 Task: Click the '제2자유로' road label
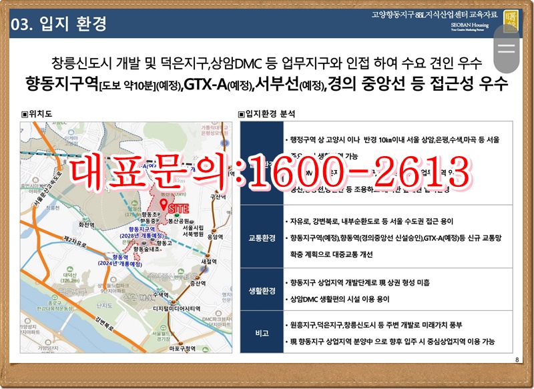coord(75,241)
